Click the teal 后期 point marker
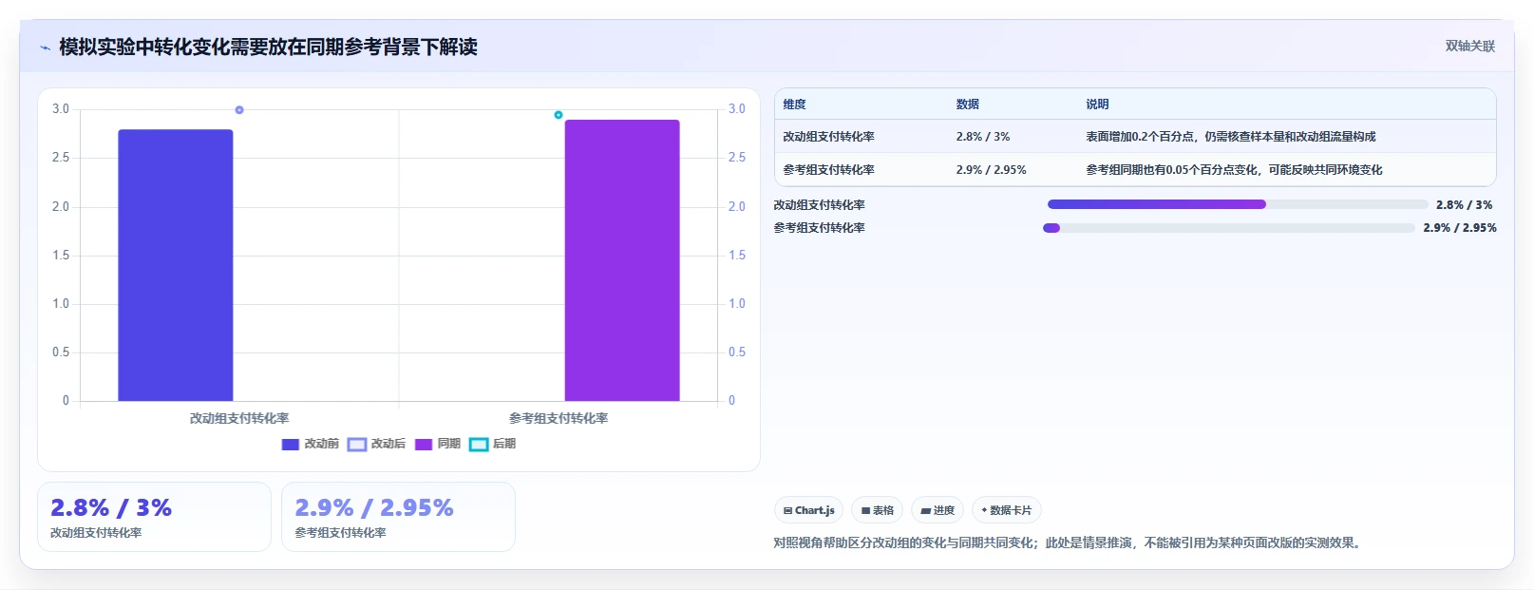The width and height of the screenshot is (1534, 590). coord(559,115)
